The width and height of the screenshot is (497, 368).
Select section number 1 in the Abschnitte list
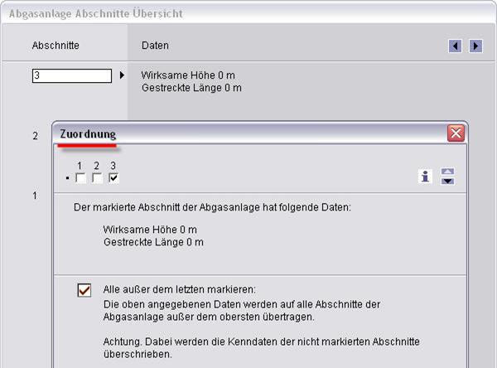[35, 196]
